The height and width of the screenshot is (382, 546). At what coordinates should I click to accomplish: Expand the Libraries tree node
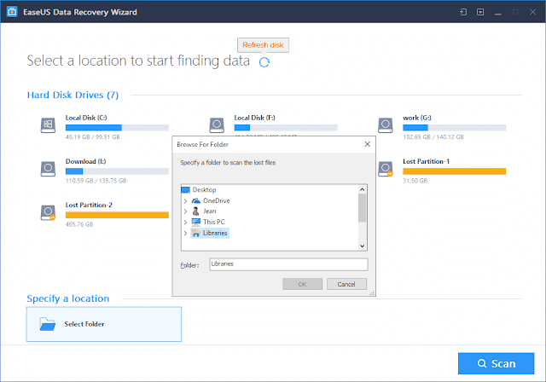coord(185,233)
